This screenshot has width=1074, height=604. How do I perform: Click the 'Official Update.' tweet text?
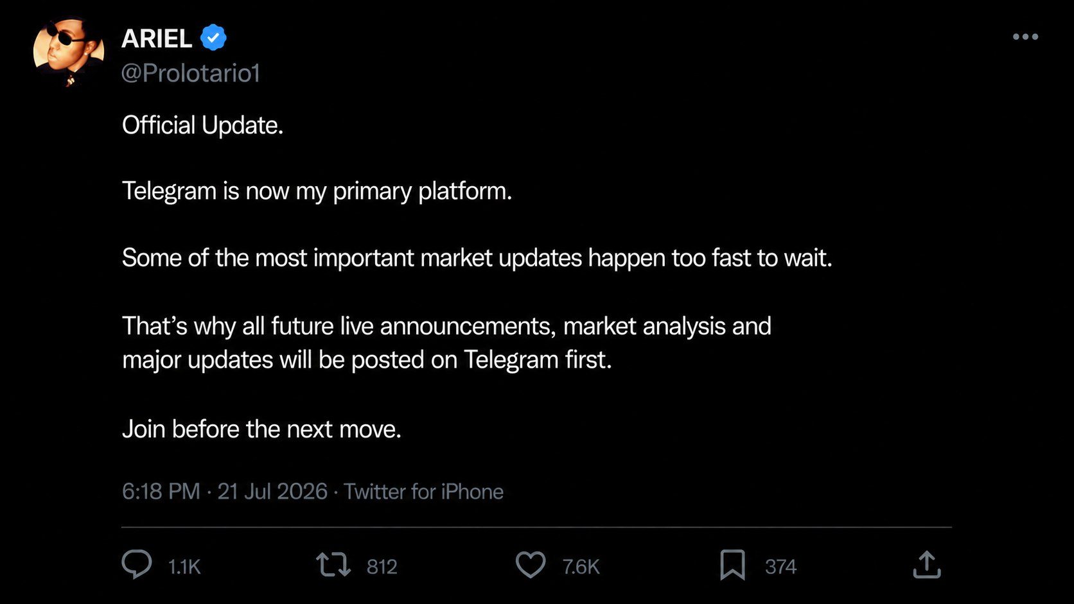tap(202, 125)
